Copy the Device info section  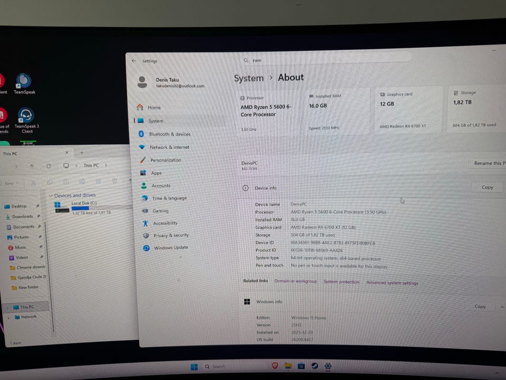(x=487, y=187)
